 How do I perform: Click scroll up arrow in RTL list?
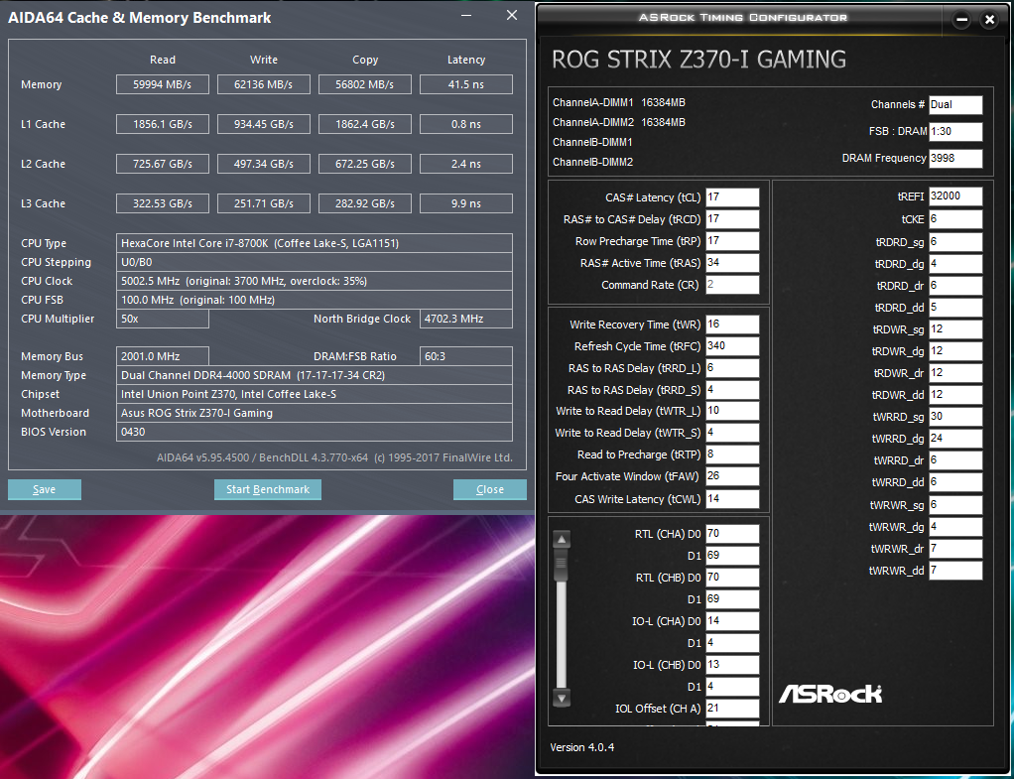click(562, 539)
